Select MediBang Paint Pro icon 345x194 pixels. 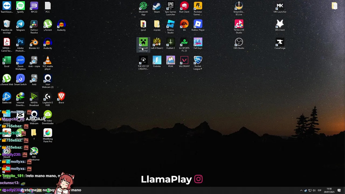(x=48, y=135)
